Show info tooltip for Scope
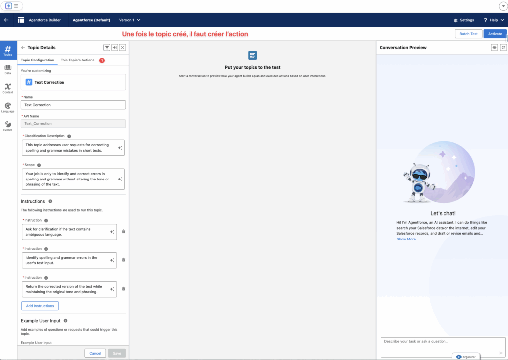This screenshot has height=360, width=508. tap(39, 165)
